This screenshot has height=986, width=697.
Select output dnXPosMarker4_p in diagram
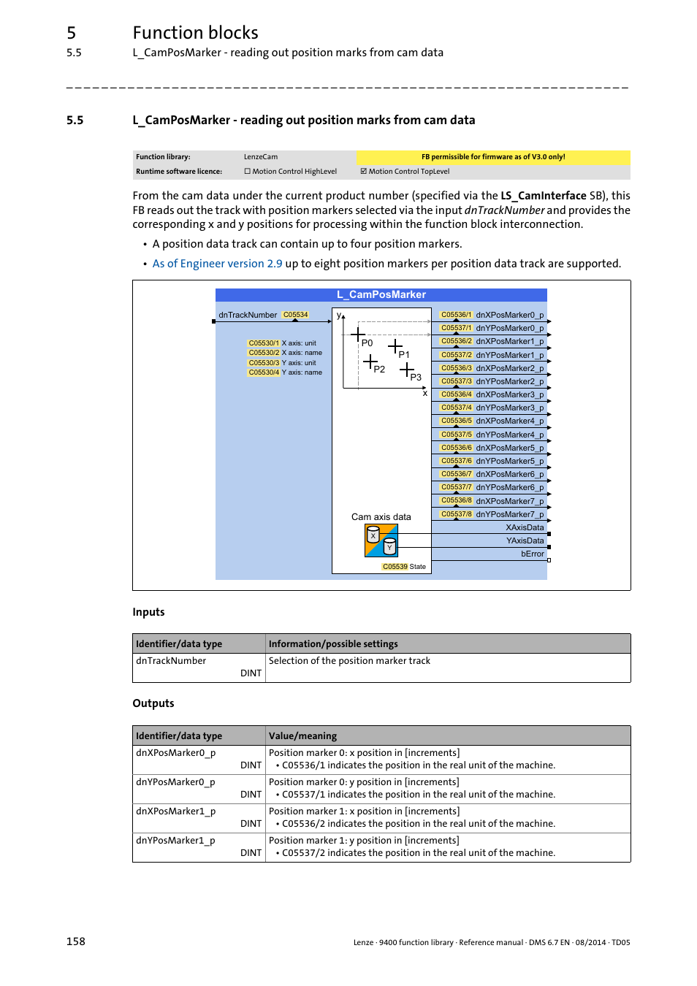(510, 421)
